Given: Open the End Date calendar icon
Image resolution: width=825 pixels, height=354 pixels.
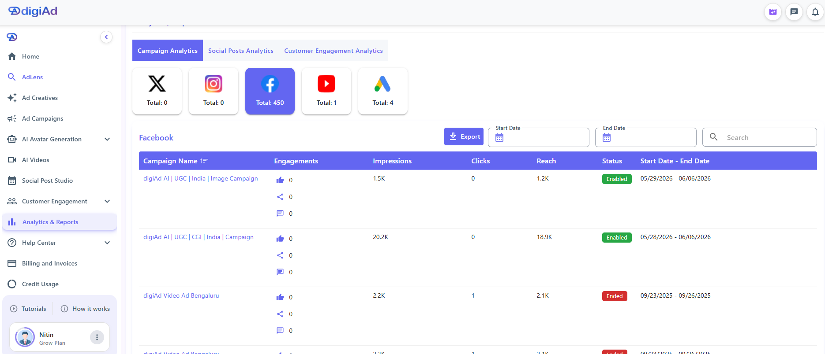Looking at the screenshot, I should (607, 138).
